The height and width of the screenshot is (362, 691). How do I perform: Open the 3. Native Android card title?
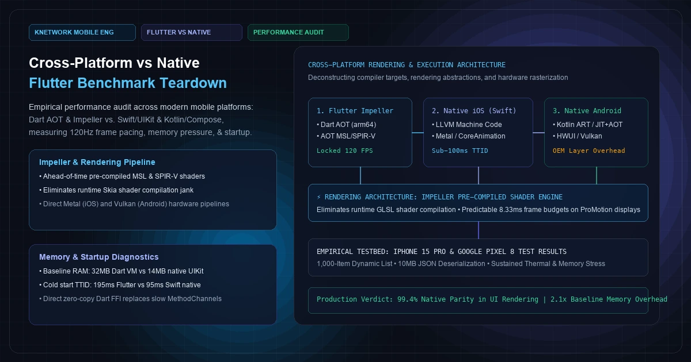(x=587, y=110)
